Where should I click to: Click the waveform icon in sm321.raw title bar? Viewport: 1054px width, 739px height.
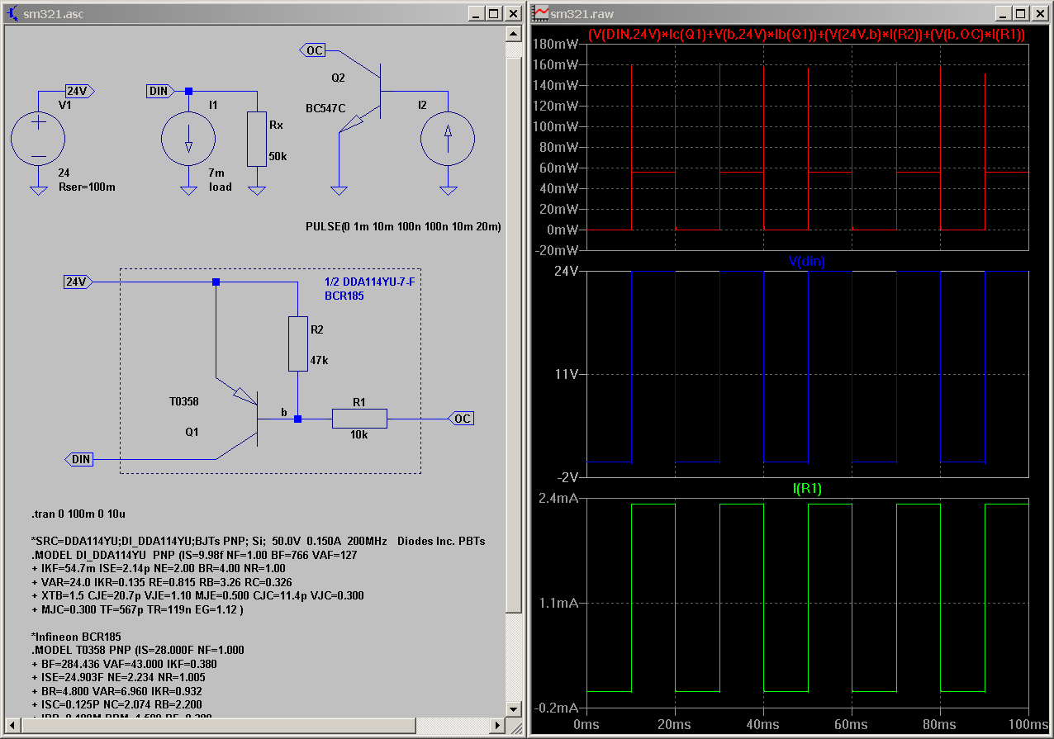[x=540, y=13]
